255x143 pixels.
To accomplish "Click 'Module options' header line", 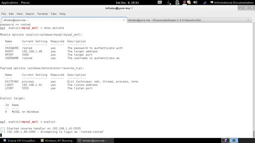I will coord(41,35).
